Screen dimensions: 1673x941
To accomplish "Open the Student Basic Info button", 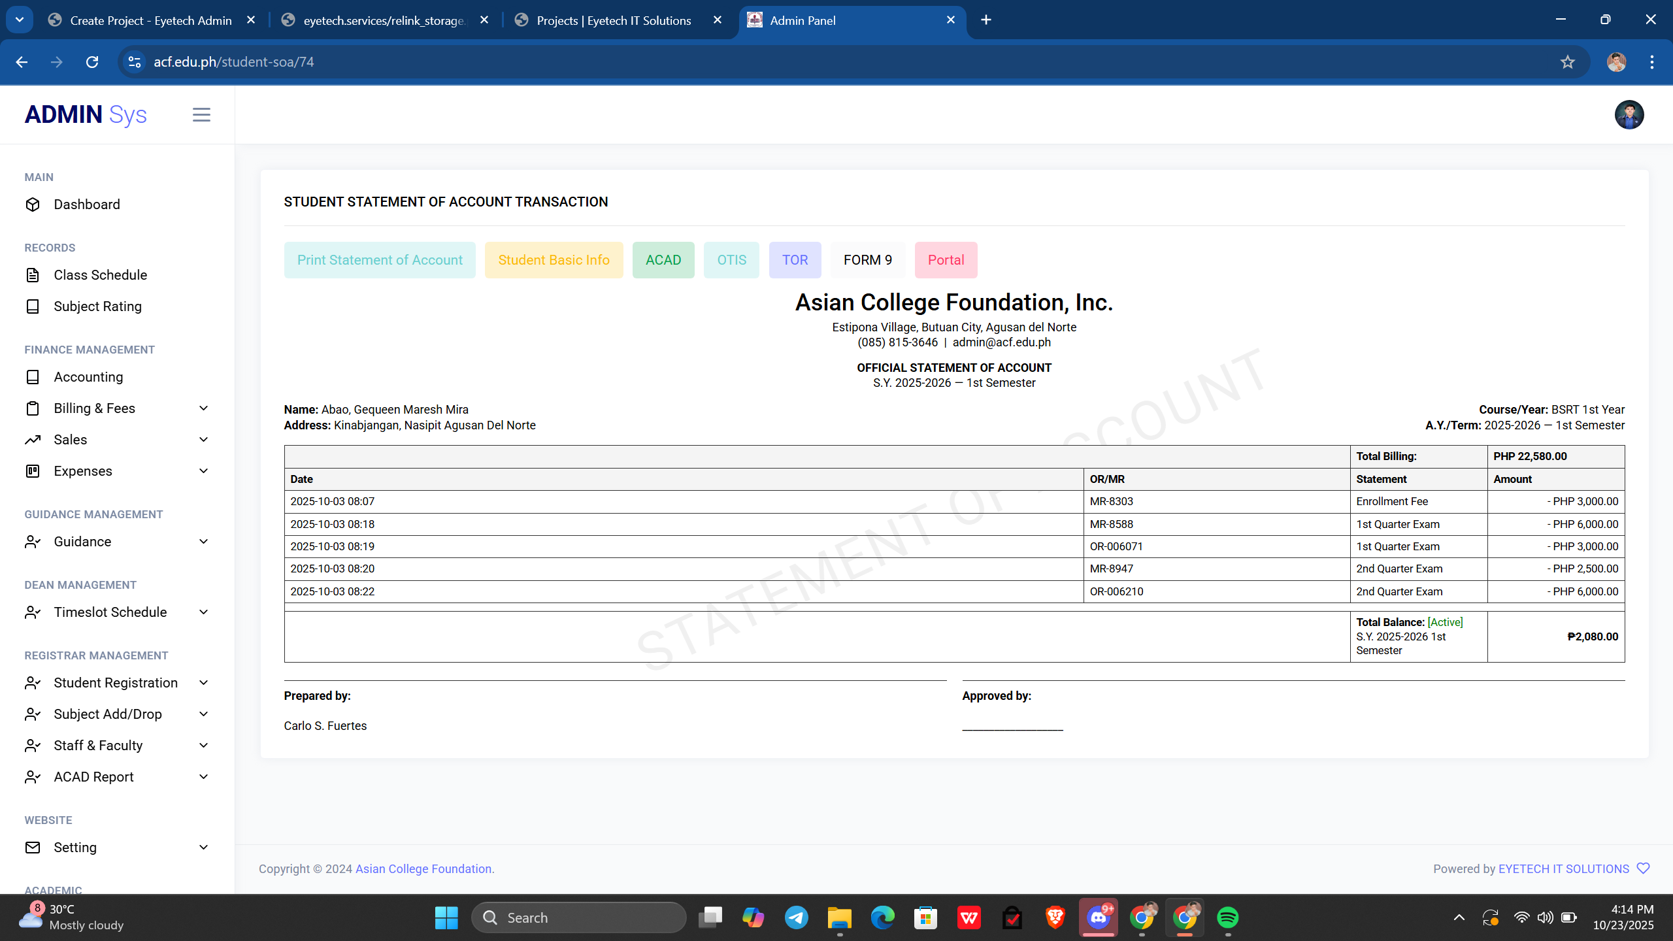I will point(554,260).
